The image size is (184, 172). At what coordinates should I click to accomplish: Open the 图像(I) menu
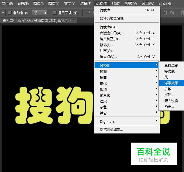pos(38,3)
